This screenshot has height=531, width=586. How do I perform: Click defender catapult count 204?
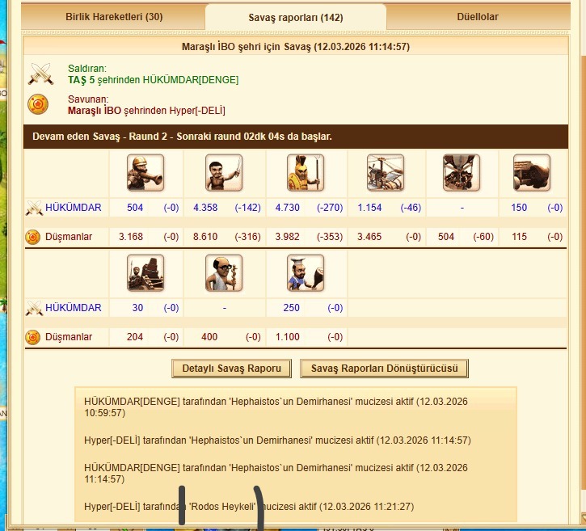coord(135,337)
